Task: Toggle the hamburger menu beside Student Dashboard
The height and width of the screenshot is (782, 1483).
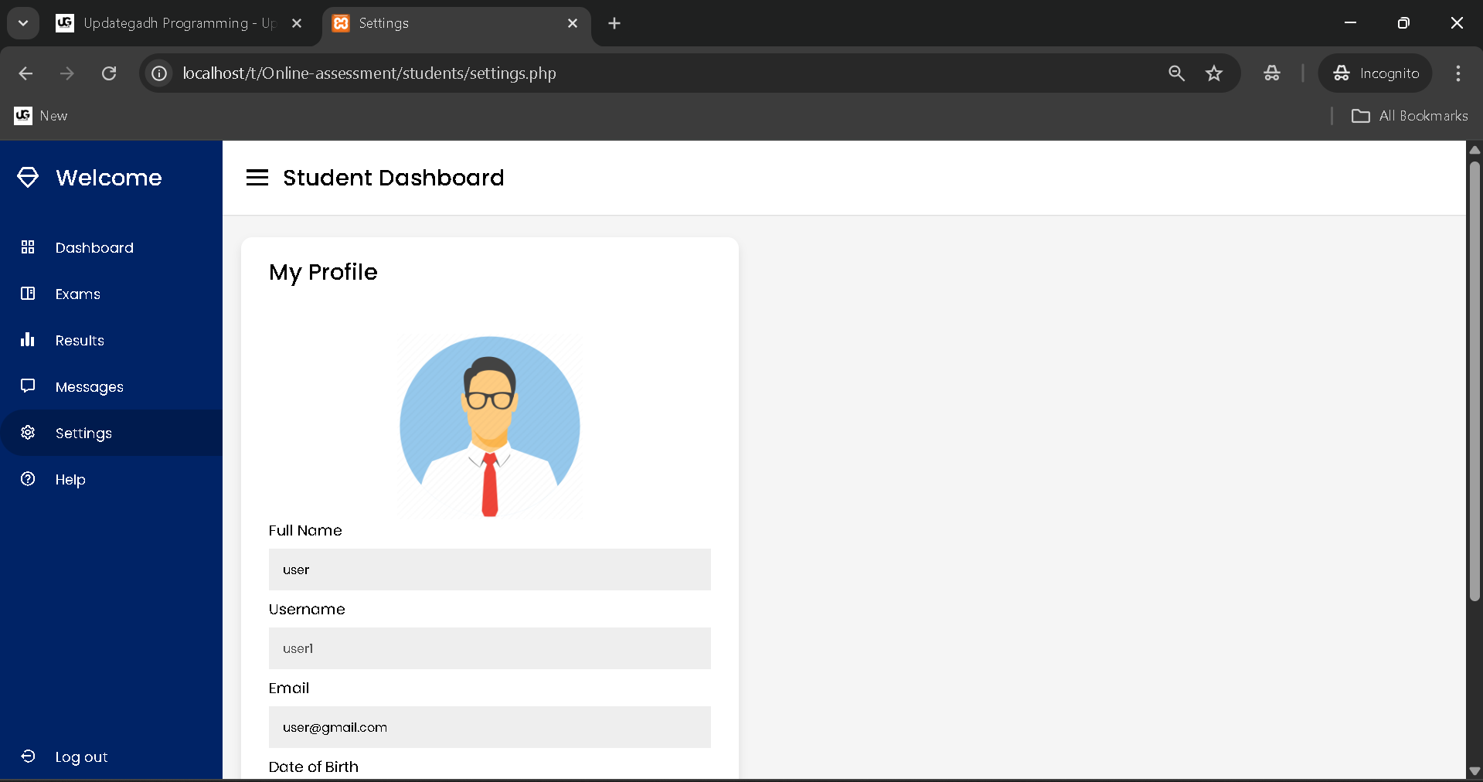Action: point(257,178)
